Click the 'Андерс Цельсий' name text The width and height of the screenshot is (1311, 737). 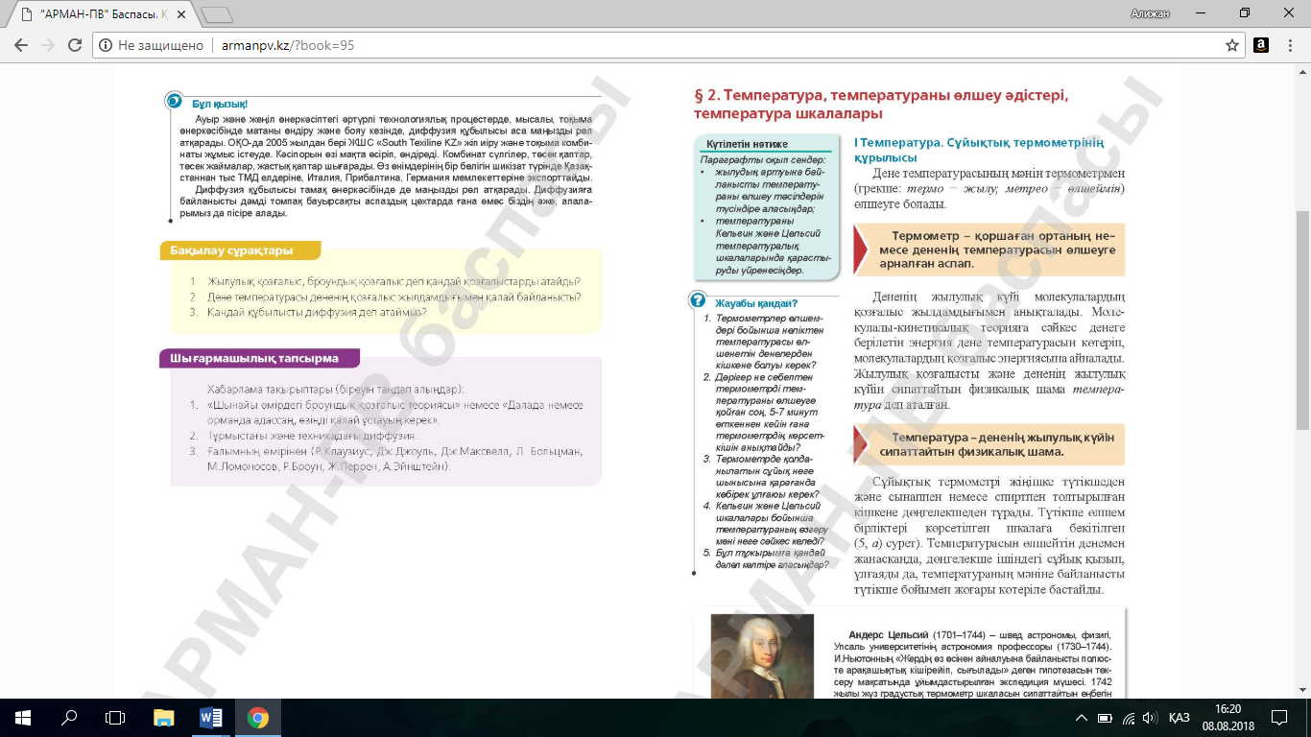click(889, 635)
